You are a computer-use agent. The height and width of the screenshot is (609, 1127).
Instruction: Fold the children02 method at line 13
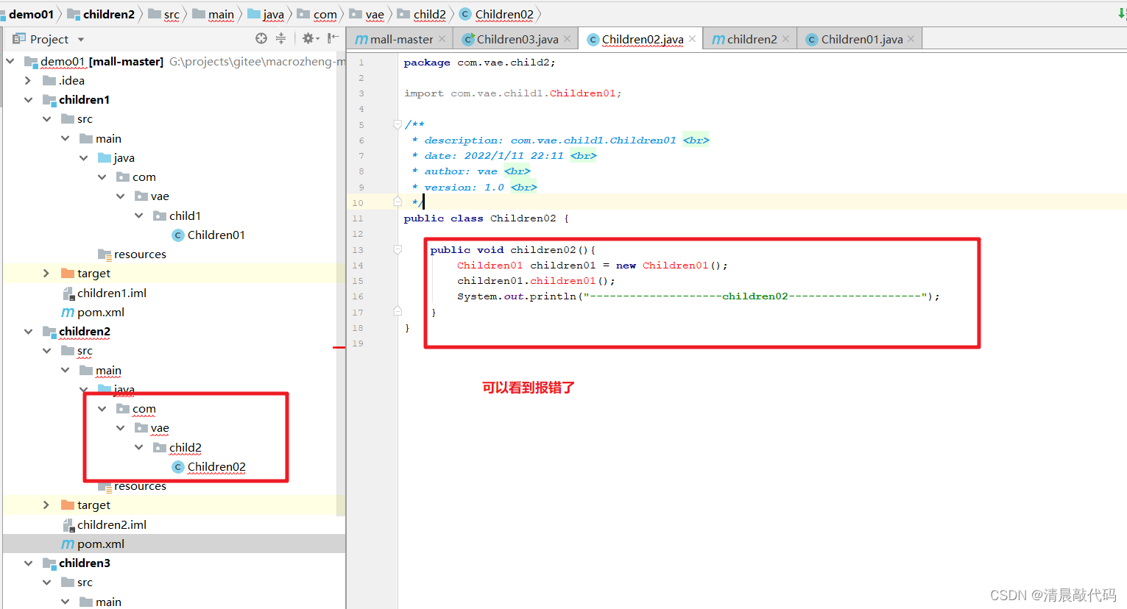click(398, 250)
